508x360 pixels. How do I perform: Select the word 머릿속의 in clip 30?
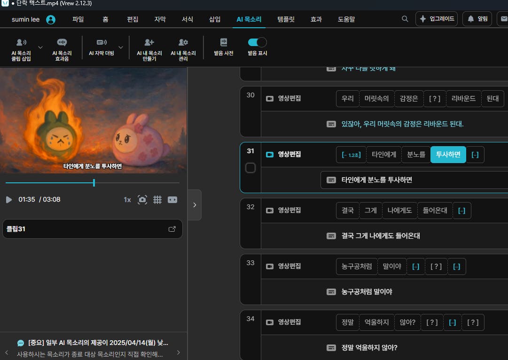[376, 99]
